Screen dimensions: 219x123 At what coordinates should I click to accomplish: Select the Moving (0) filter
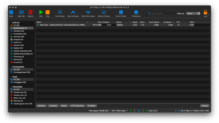pos(22,59)
